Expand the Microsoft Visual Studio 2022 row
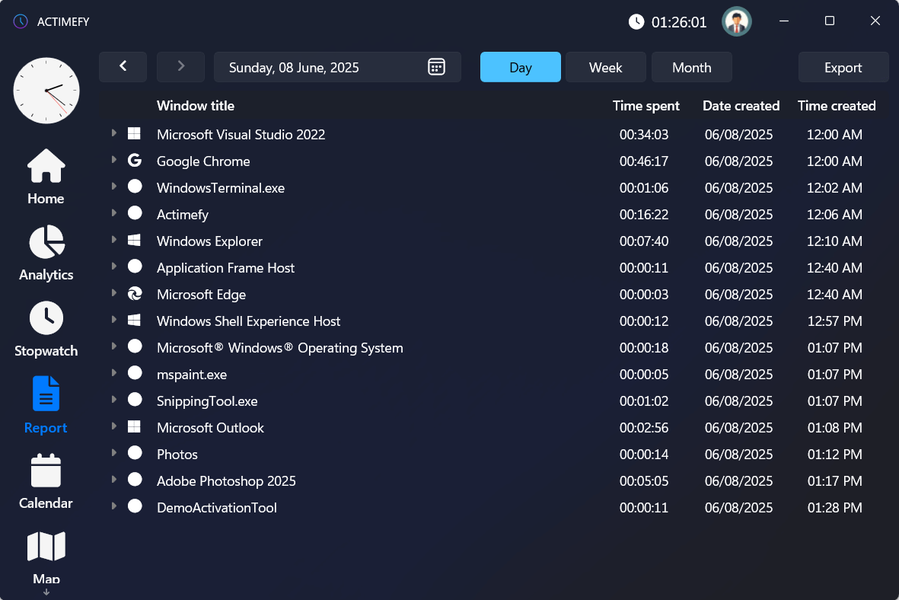 click(114, 134)
